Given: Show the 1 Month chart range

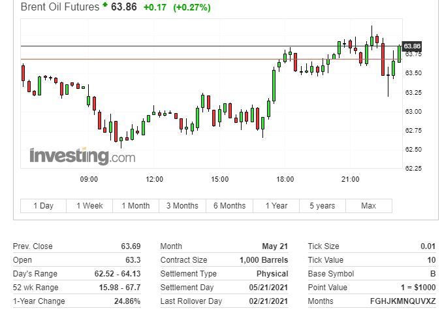Looking at the screenshot, I should [x=135, y=205].
